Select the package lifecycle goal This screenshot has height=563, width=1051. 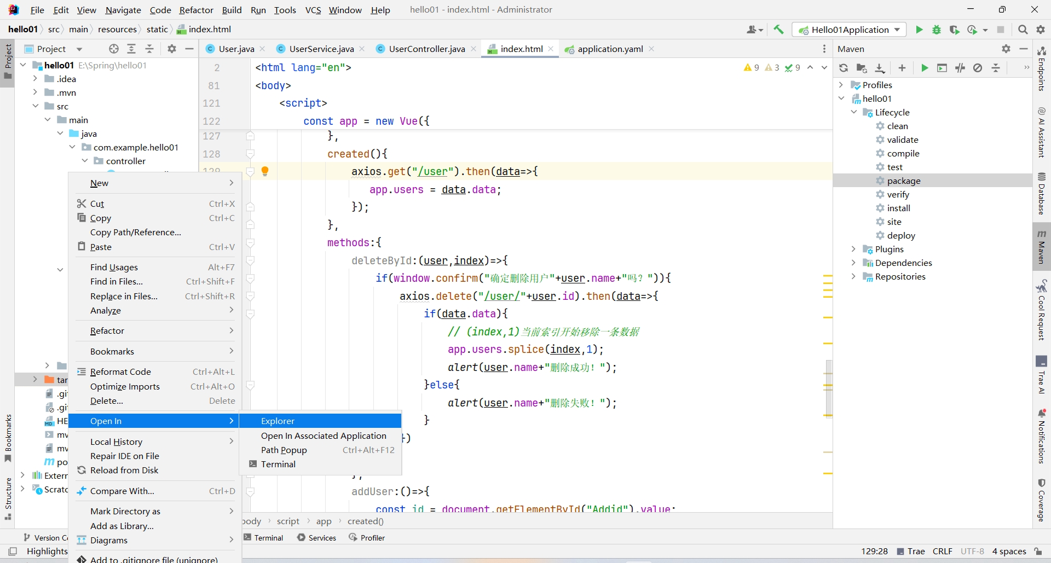pos(903,181)
